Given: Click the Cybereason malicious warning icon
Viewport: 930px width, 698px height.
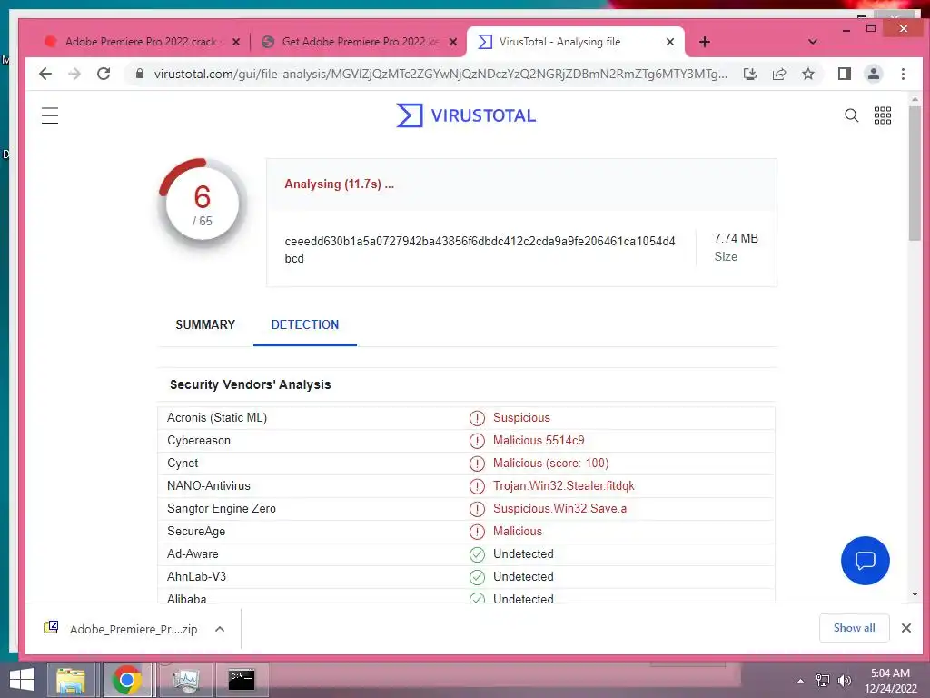Looking at the screenshot, I should [477, 441].
